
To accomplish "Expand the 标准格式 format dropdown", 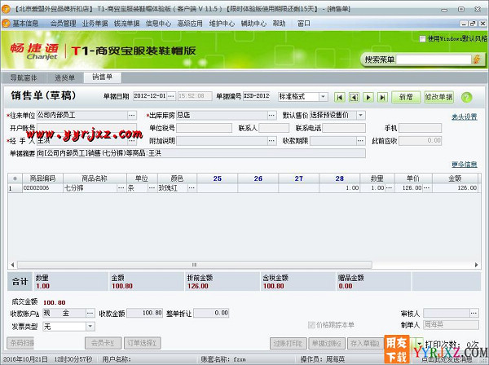I will 323,97.
